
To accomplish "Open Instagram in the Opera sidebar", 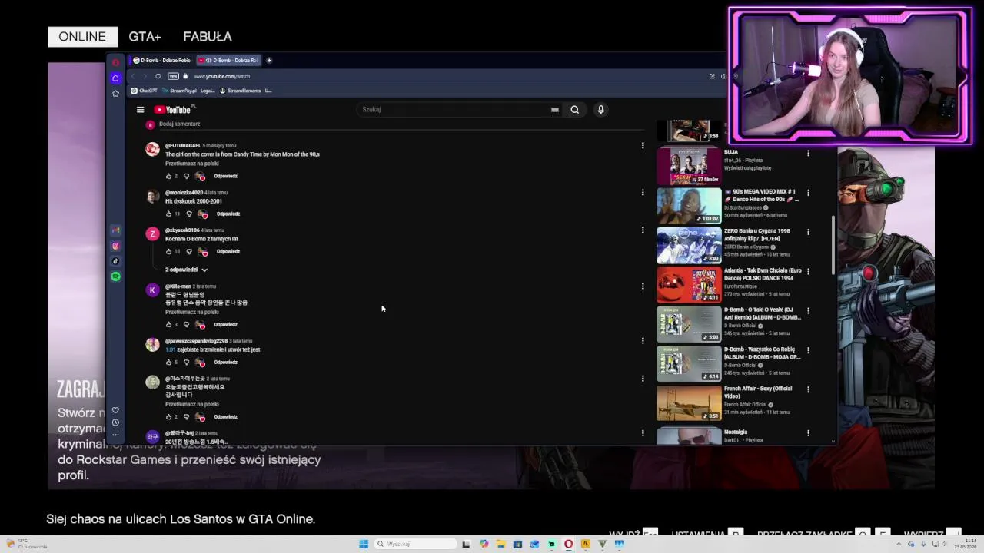I will [115, 246].
